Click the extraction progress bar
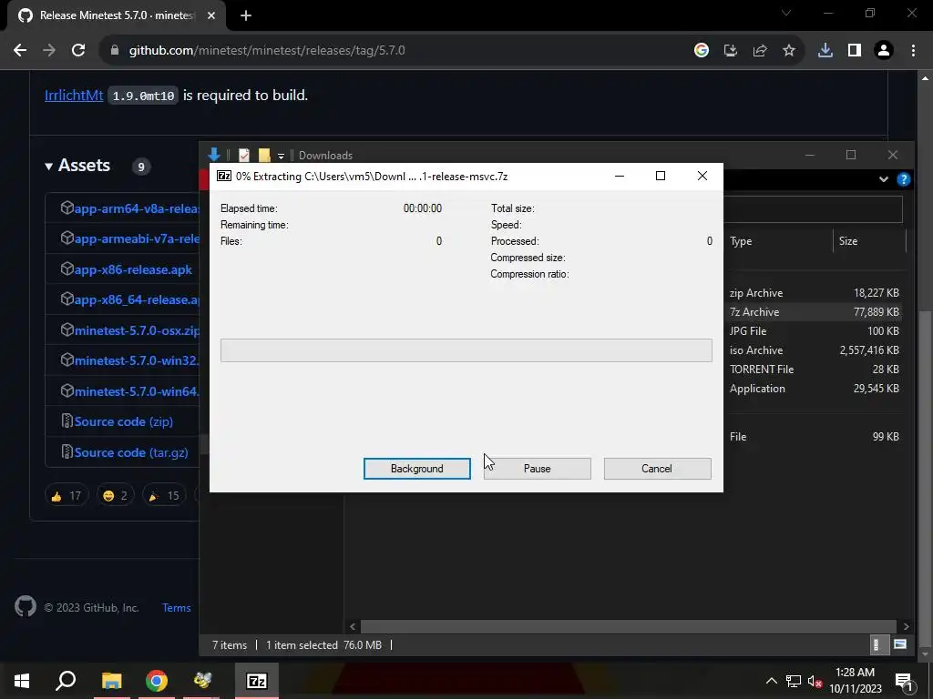Viewport: 933px width, 699px height. pos(466,350)
